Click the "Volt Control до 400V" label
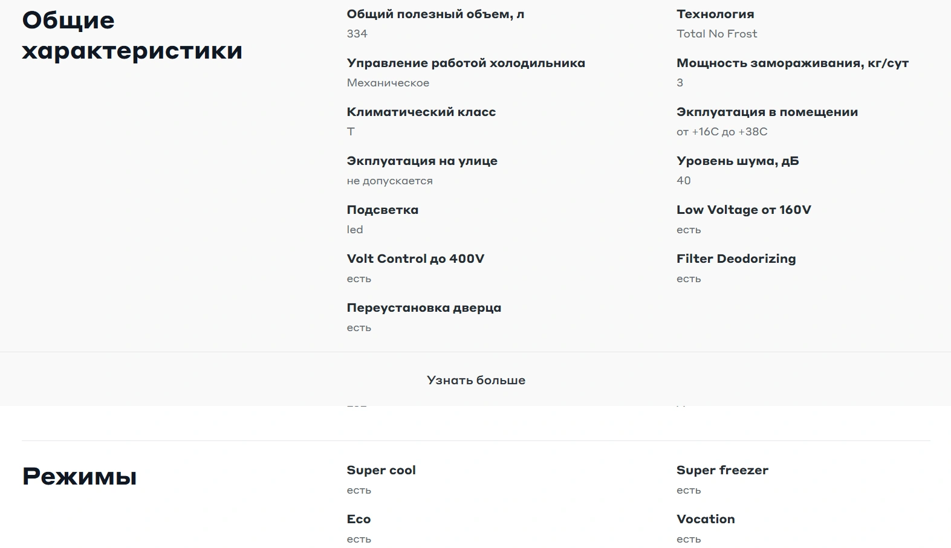 pyautogui.click(x=415, y=259)
